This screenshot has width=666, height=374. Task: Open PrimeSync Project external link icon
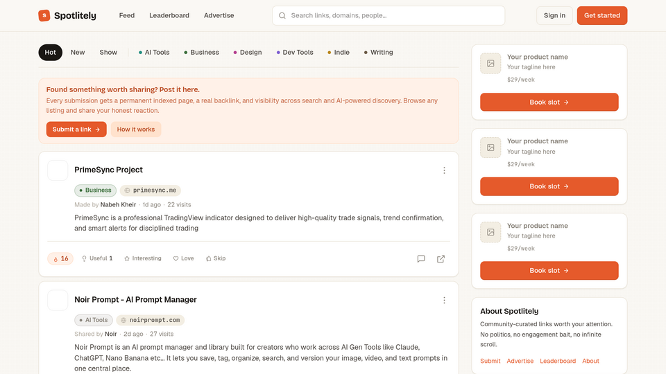click(441, 258)
